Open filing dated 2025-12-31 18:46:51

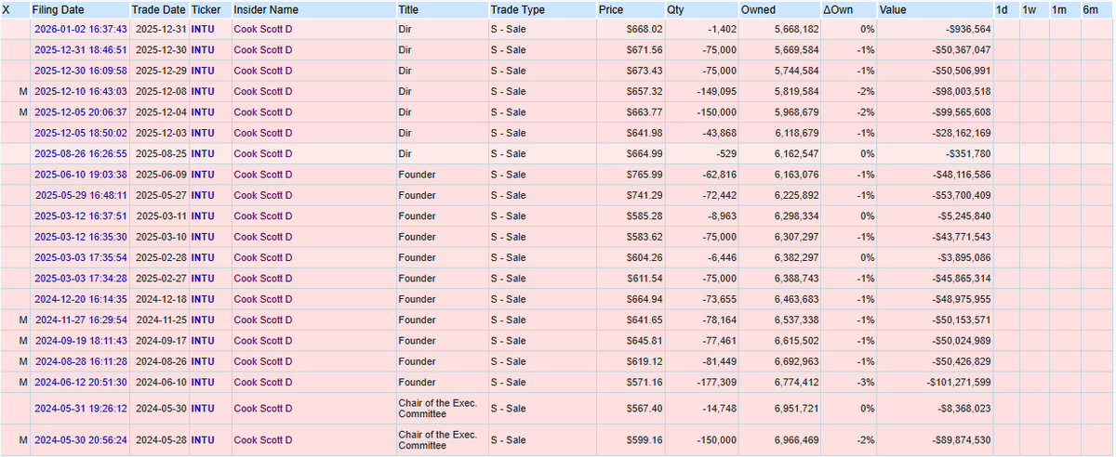tap(81, 50)
